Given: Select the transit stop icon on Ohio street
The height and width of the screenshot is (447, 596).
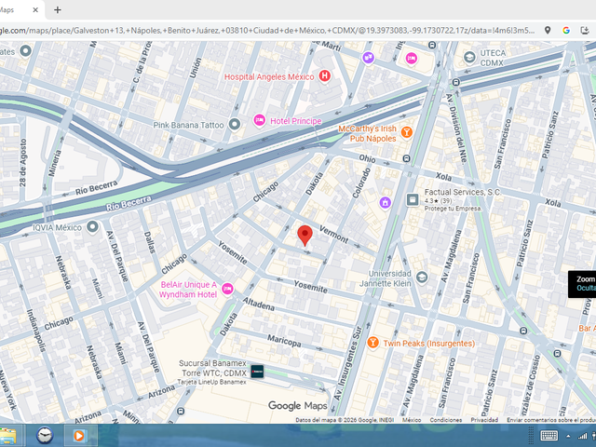Looking at the screenshot, I should [x=407, y=158].
